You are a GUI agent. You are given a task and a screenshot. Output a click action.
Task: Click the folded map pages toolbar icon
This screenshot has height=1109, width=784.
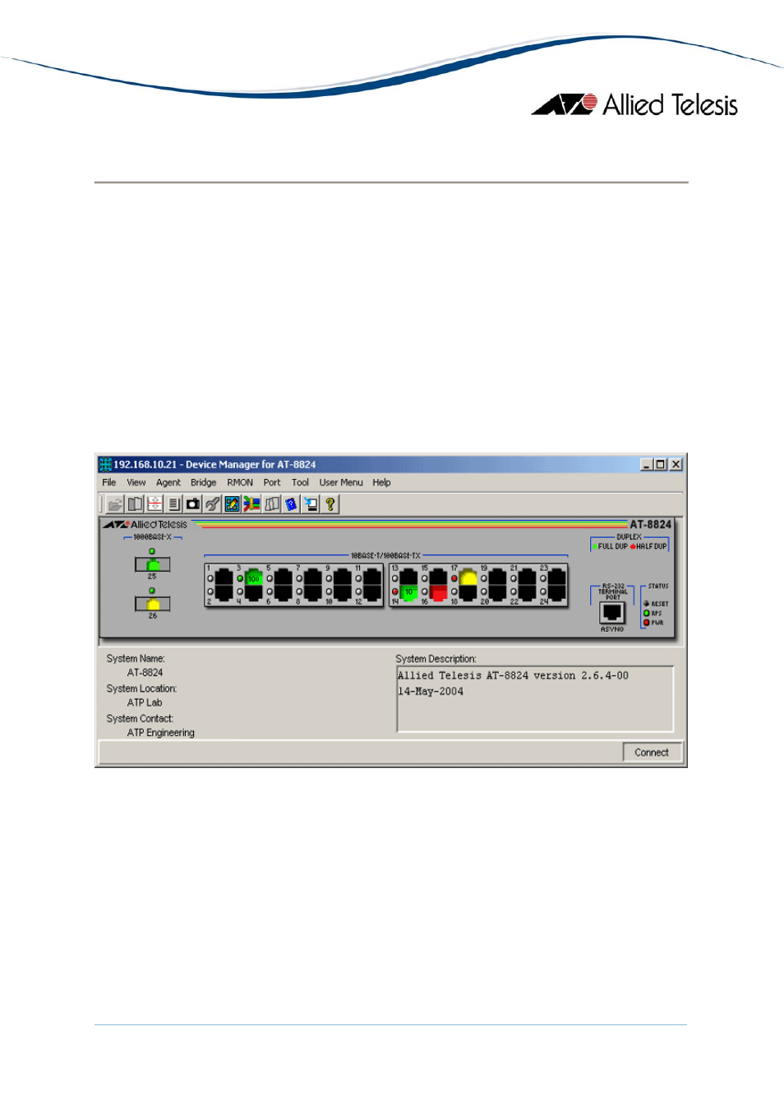pyautogui.click(x=271, y=504)
